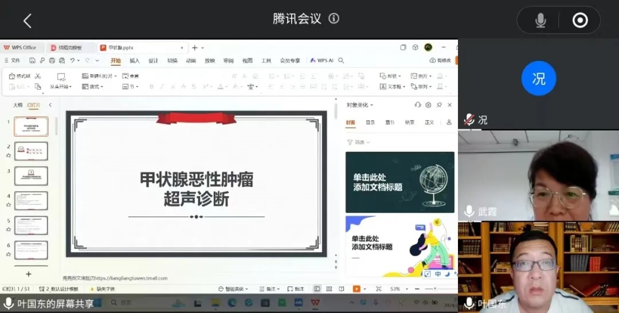Open the 视图 ribbon tab
The image size is (619, 313).
(x=247, y=61)
